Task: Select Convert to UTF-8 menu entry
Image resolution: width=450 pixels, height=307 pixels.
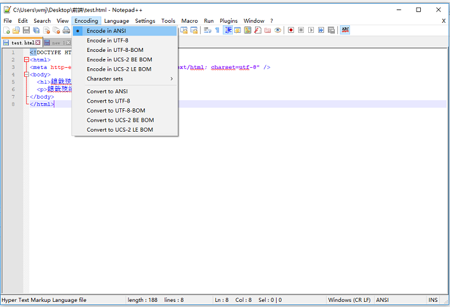Action: 125,101
